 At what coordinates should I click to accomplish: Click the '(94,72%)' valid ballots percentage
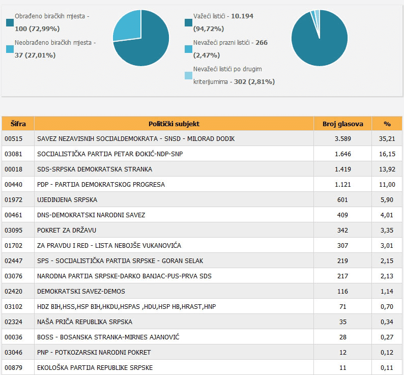(209, 28)
